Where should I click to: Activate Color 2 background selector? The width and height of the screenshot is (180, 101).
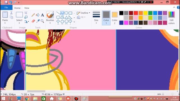114,18
